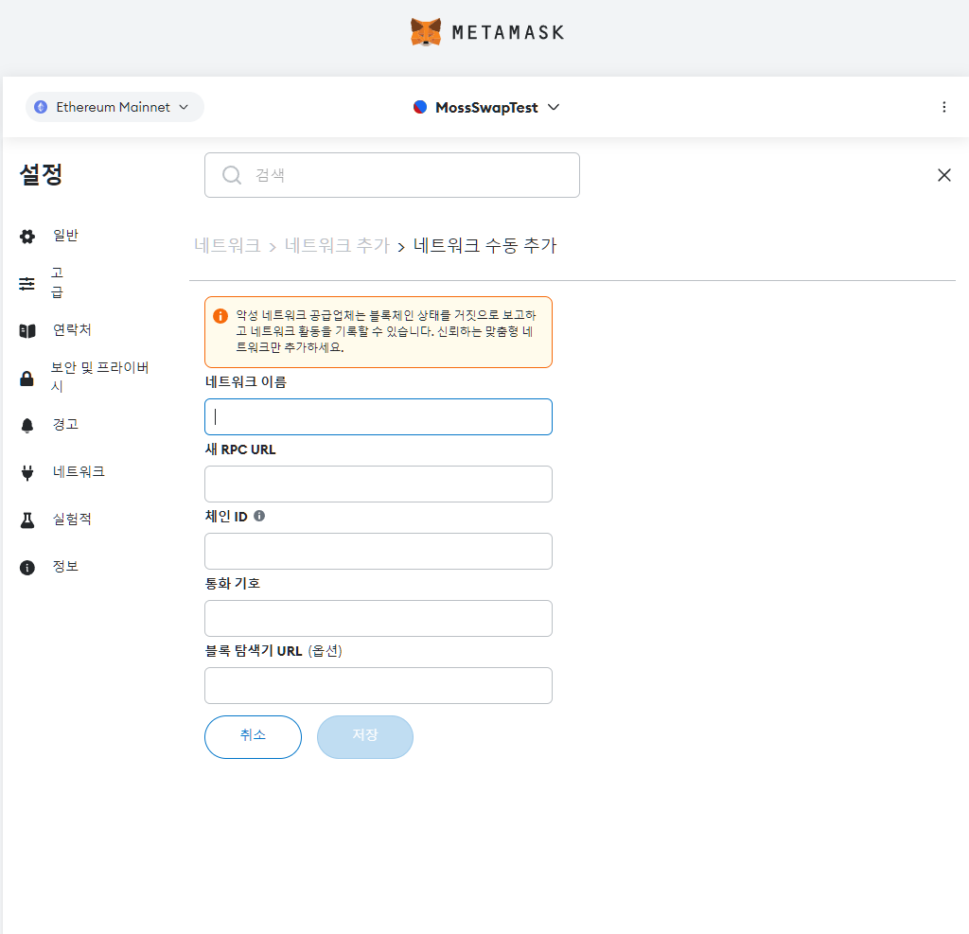Click the 네트워크 수동 추가 breadcrumb text

[x=484, y=245]
